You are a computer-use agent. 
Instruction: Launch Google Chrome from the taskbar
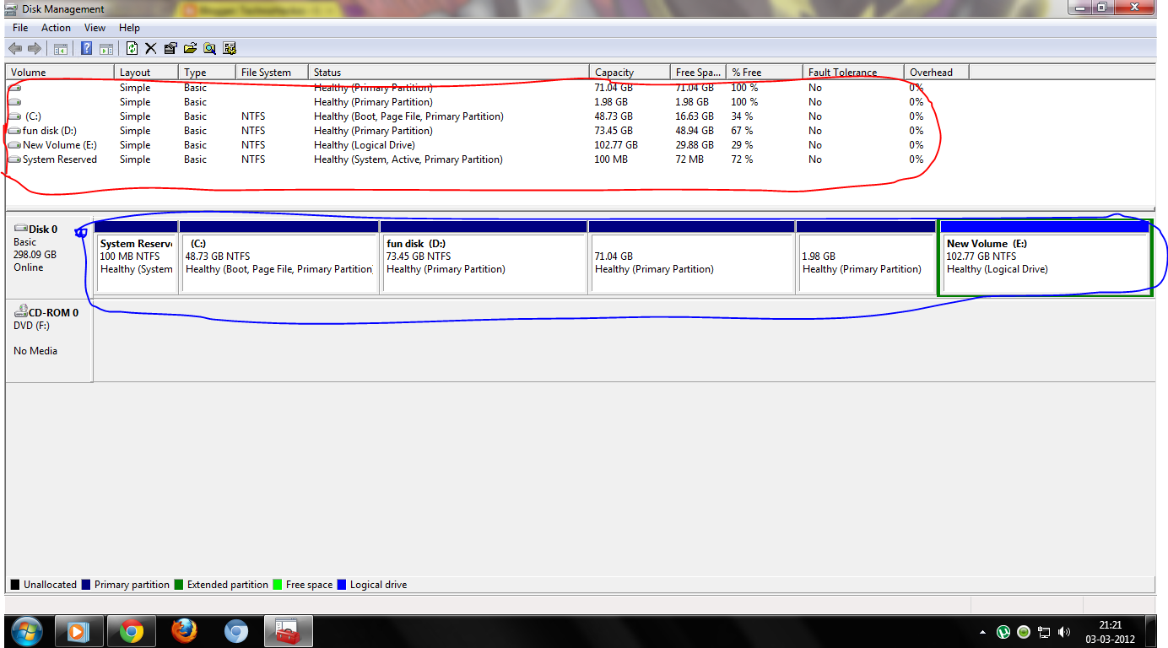click(x=132, y=631)
